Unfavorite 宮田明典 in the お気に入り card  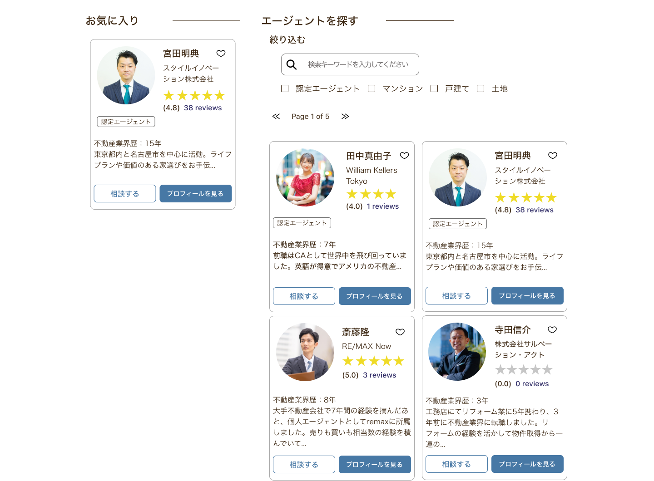[221, 54]
